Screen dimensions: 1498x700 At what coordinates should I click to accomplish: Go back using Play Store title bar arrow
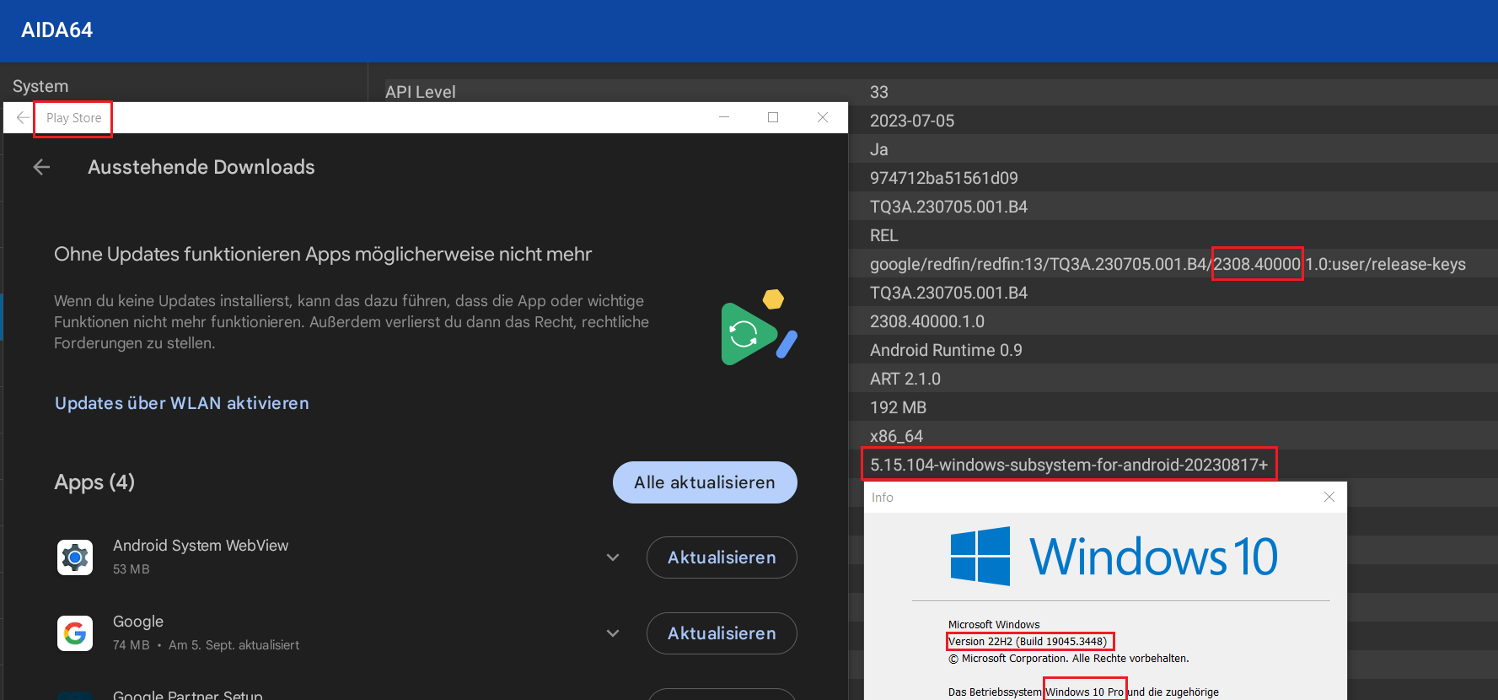[23, 117]
